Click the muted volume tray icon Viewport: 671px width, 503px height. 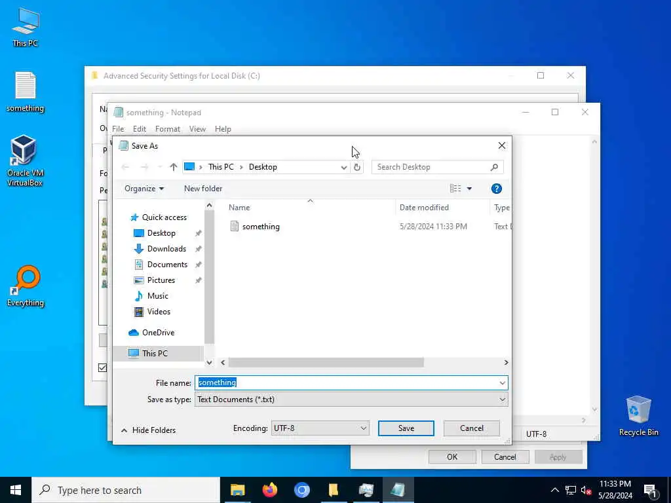586,491
